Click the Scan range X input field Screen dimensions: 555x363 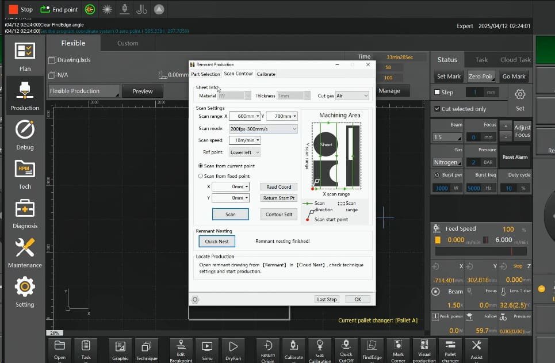(244, 116)
